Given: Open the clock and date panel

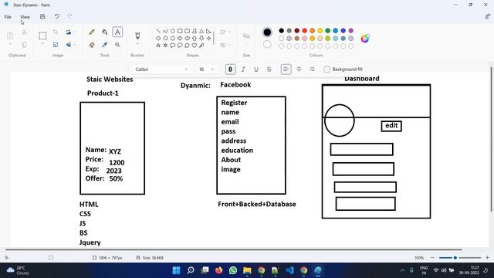Looking at the screenshot, I should tap(469, 270).
